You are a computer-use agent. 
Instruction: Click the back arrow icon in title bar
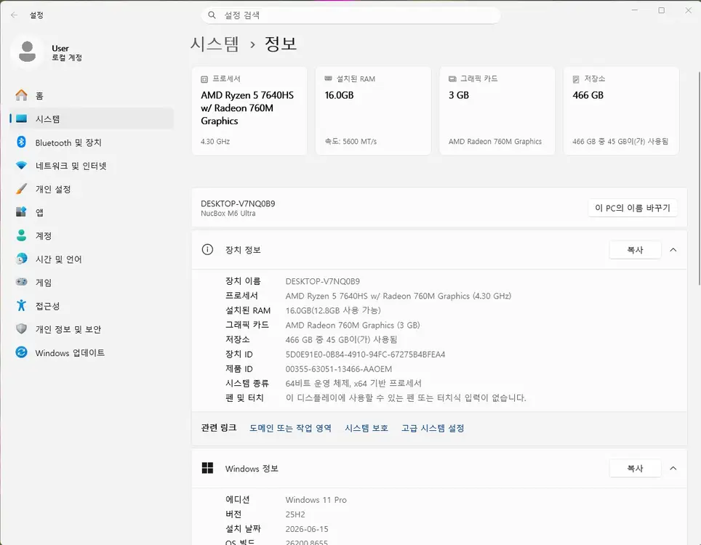point(15,15)
